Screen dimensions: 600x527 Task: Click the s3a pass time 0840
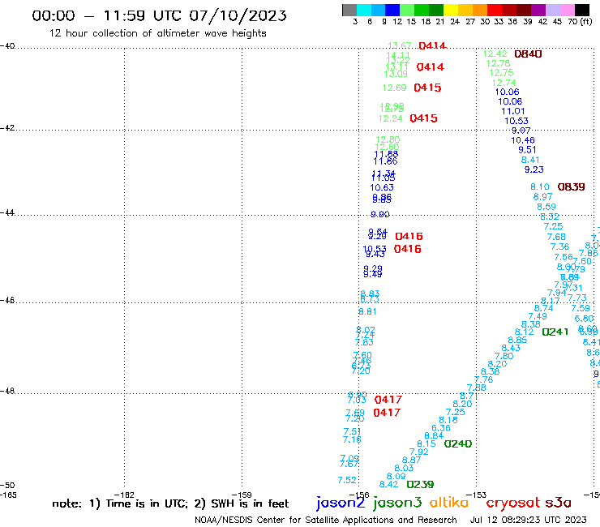point(528,54)
